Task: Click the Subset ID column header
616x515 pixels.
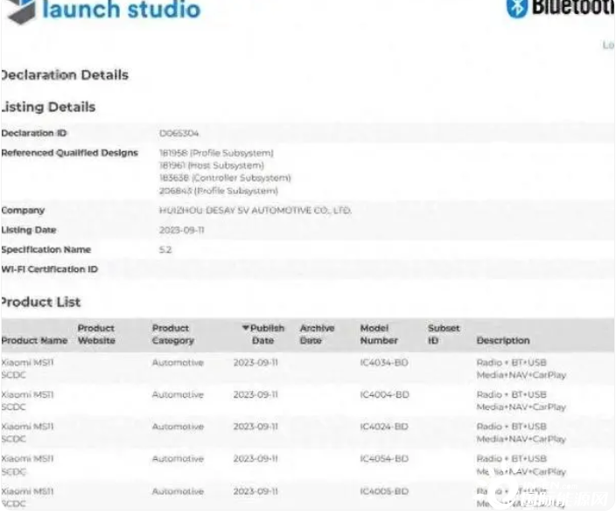Action: pyautogui.click(x=444, y=334)
